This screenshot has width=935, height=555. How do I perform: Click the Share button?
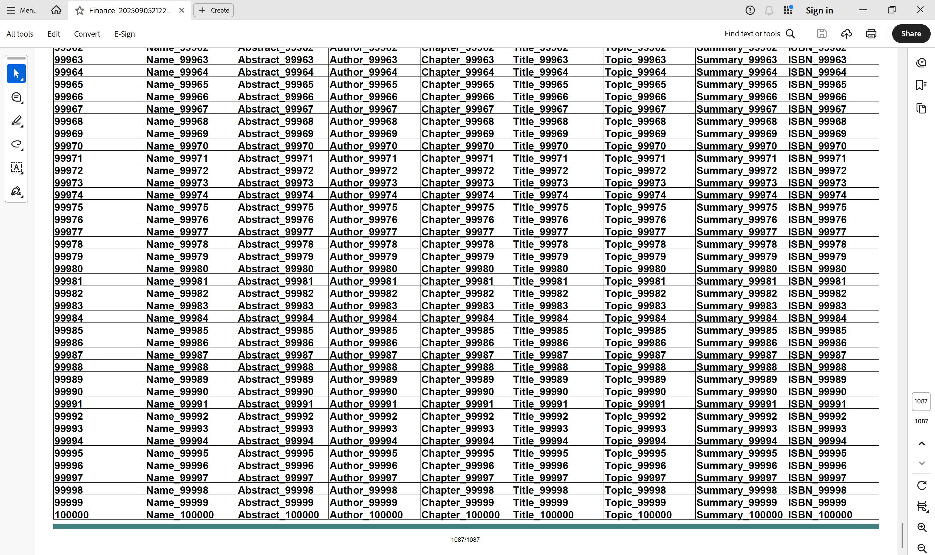pos(911,34)
